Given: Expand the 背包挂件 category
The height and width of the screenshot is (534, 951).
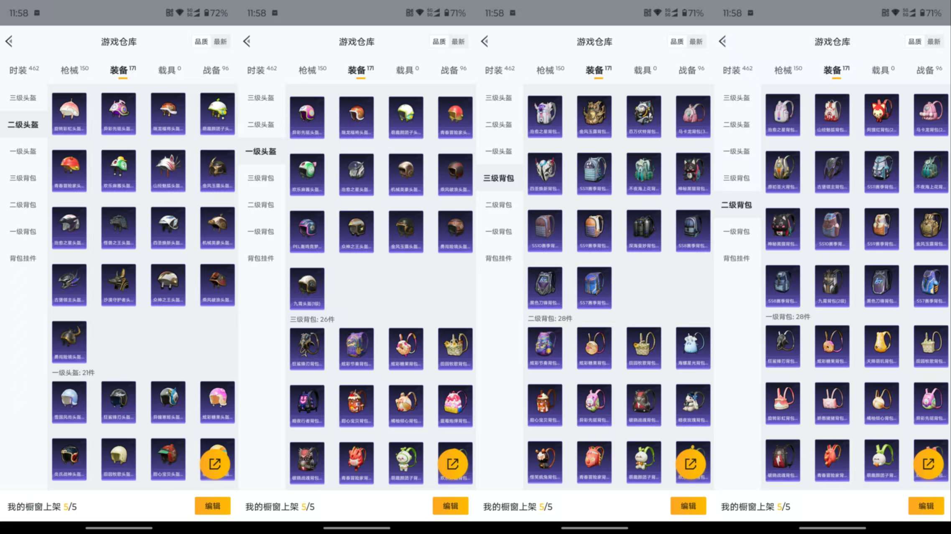Looking at the screenshot, I should pyautogui.click(x=23, y=258).
